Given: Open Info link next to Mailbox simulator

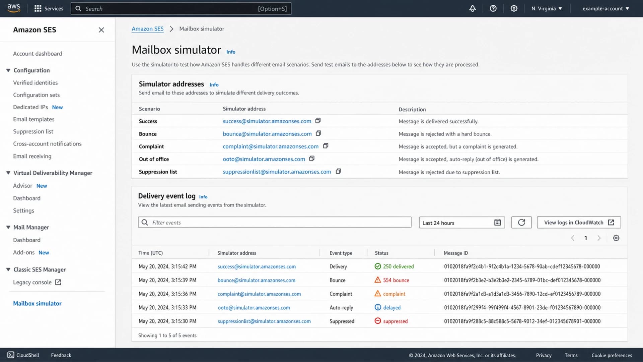Looking at the screenshot, I should pos(231,52).
